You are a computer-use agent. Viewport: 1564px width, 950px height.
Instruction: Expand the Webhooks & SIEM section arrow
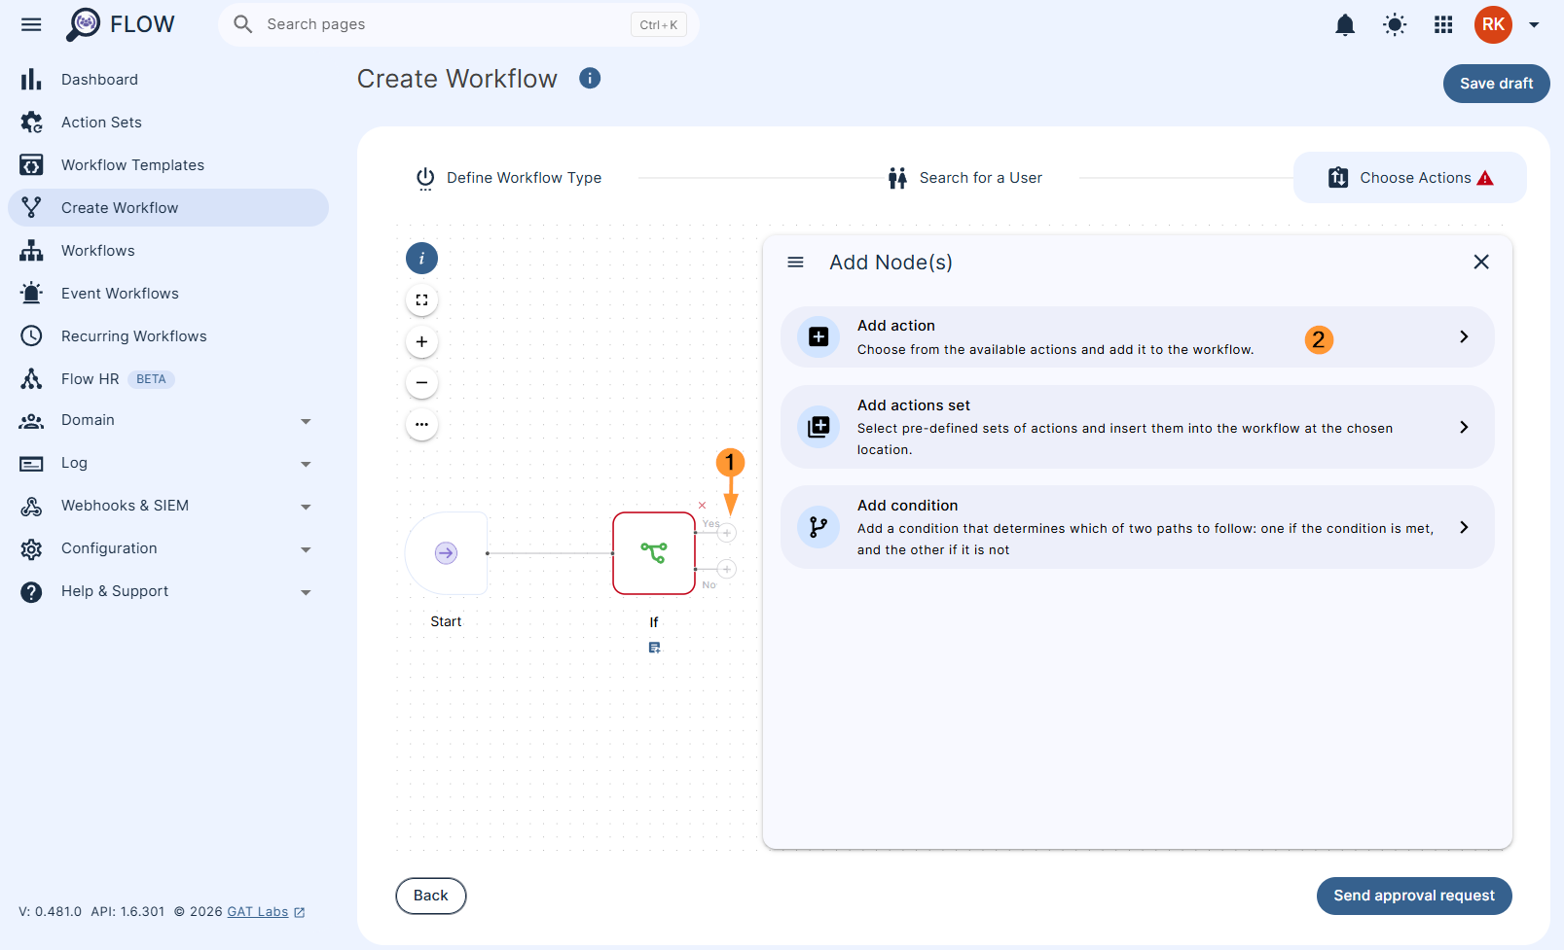click(x=306, y=507)
